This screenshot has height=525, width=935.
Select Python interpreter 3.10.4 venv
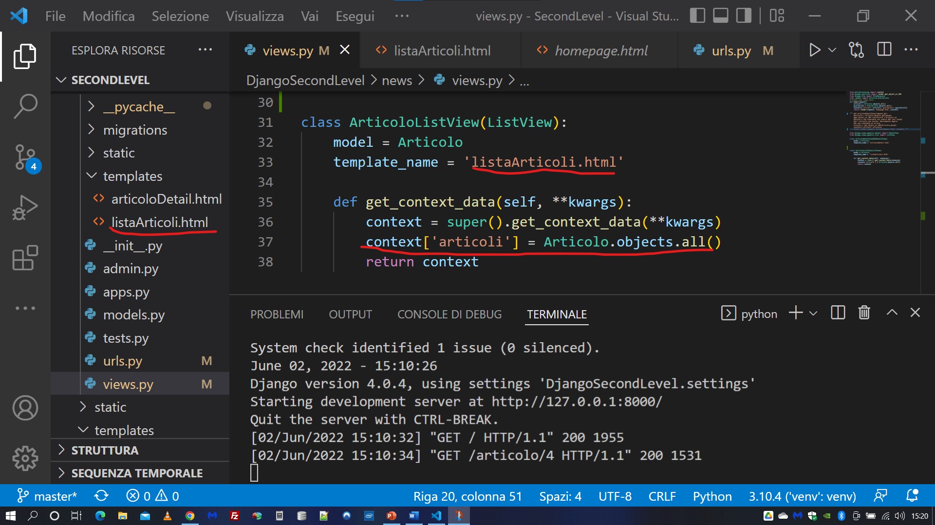pos(802,496)
